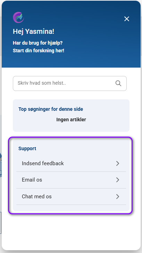Screen dimensions: 142x253
Task: Click the arrow beside Email os
Action: 118,180
